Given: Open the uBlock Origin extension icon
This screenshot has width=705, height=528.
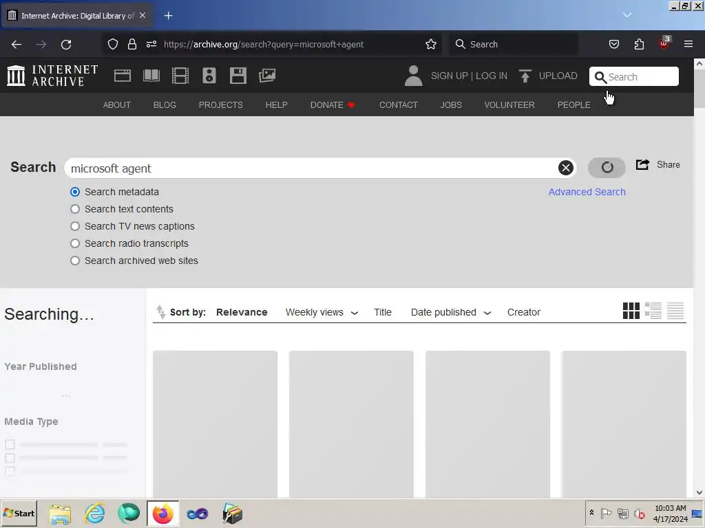Looking at the screenshot, I should tap(664, 43).
